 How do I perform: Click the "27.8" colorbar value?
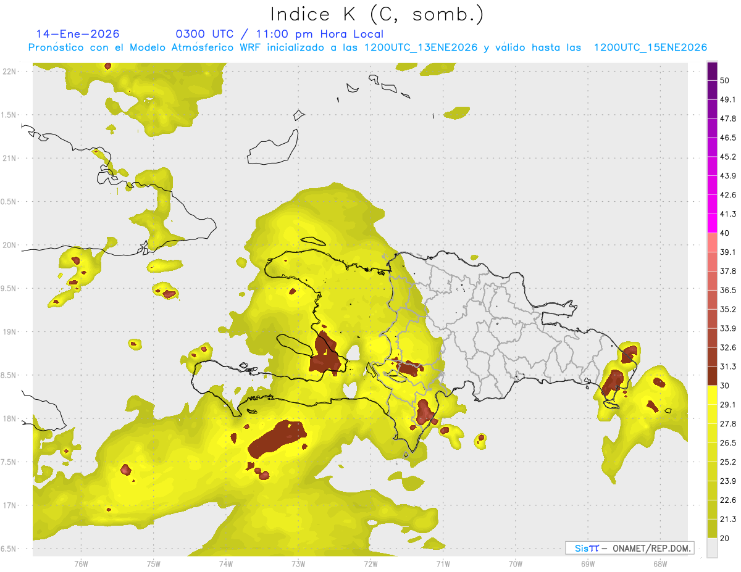728,424
